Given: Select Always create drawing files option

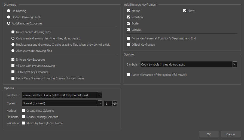Looking at the screenshot, I should 13,51.
